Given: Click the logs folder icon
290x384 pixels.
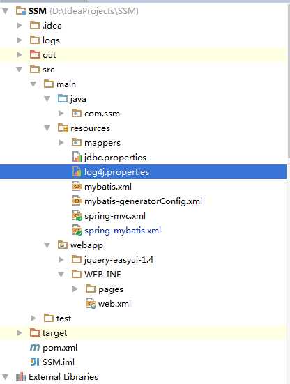Looking at the screenshot, I should (35, 40).
